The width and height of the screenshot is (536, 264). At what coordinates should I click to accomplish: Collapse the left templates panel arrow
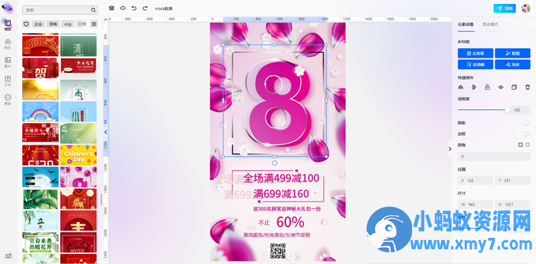coord(106,132)
